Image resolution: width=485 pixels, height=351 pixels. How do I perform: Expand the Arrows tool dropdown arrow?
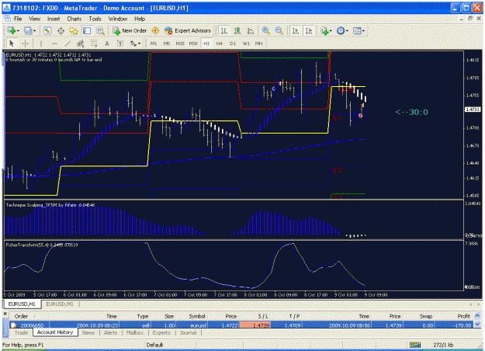[140, 43]
